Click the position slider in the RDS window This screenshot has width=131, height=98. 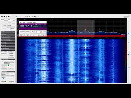click(x=25, y=32)
